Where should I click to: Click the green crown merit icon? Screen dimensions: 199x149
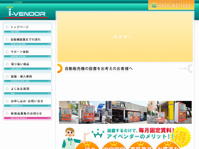point(98,133)
